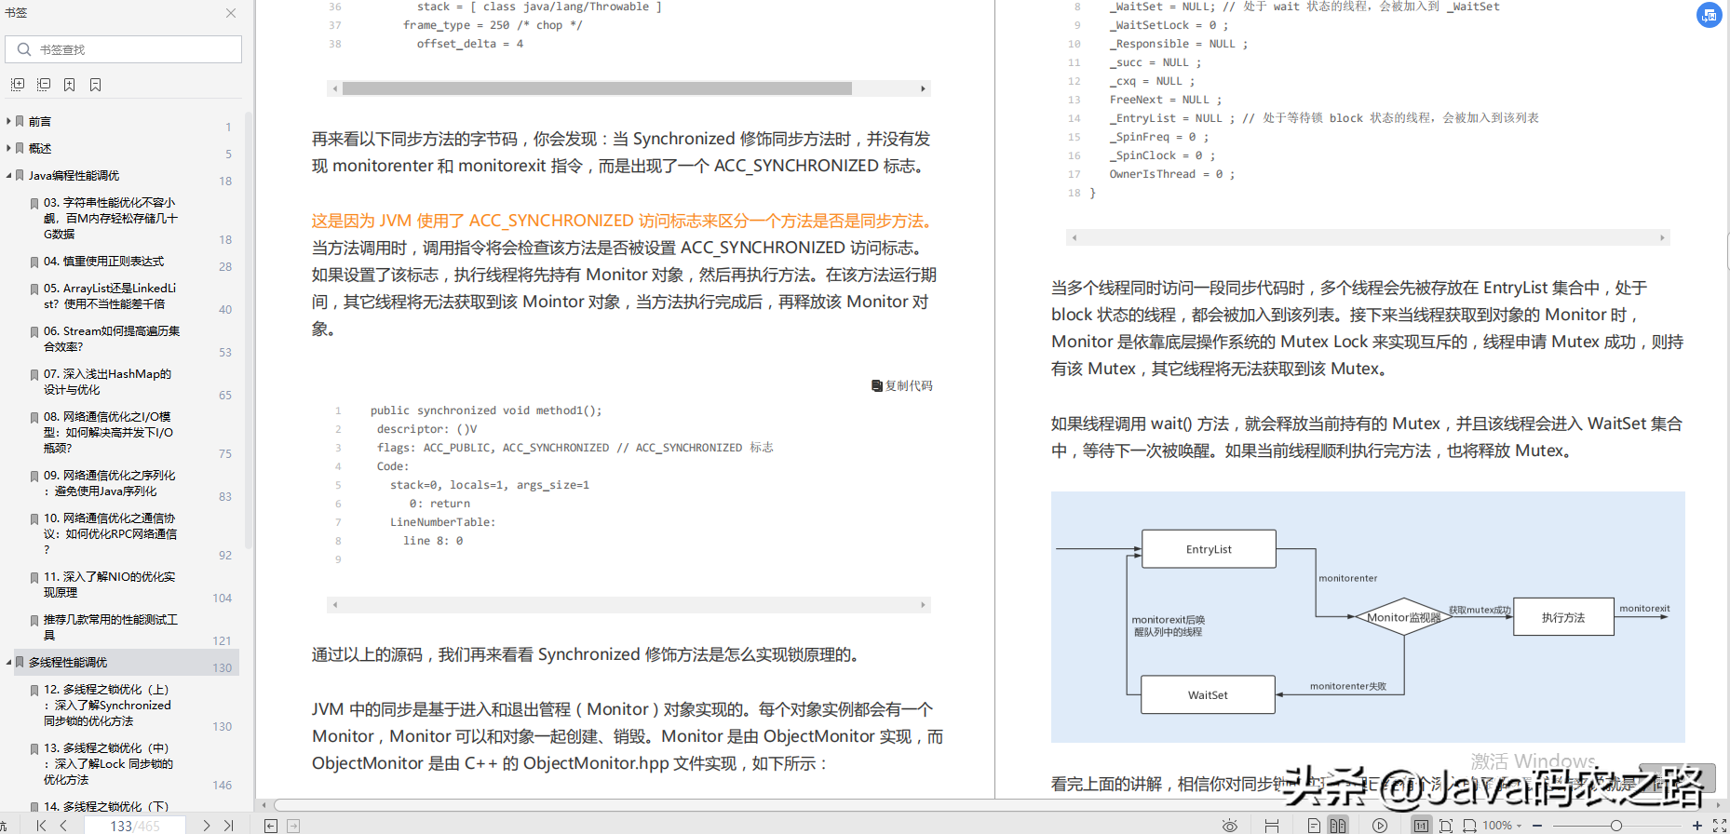The width and height of the screenshot is (1730, 834).
Task: Jump to the last page
Action: coord(229,826)
